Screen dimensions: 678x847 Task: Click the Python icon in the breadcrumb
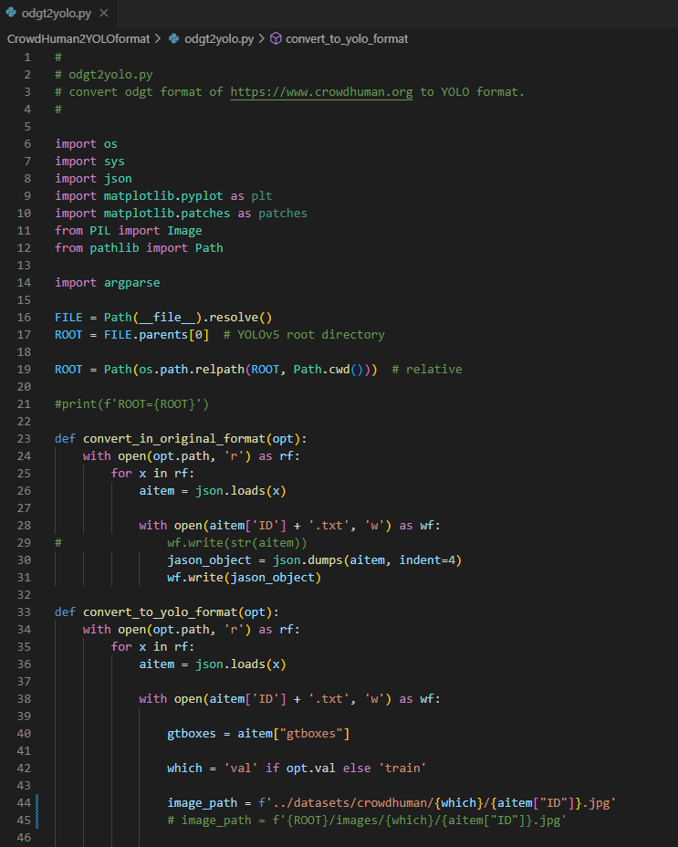click(174, 39)
